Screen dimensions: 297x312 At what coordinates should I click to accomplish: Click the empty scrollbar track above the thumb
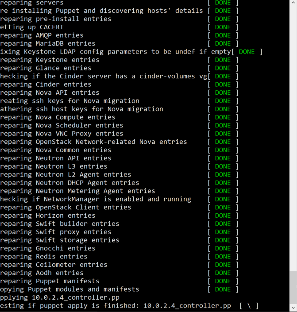tap(293, 133)
